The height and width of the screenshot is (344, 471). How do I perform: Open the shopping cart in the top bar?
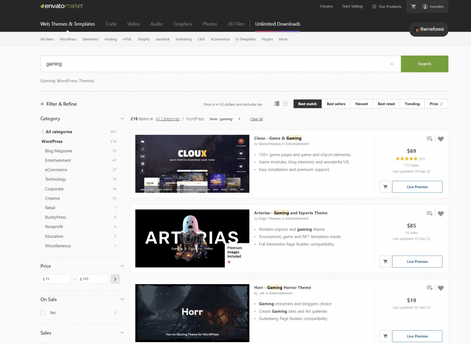(x=414, y=6)
